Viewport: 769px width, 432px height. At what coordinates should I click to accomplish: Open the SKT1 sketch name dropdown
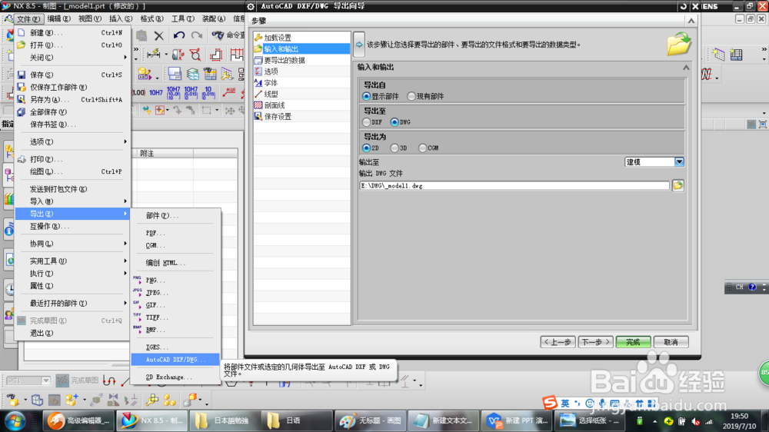tap(45, 380)
